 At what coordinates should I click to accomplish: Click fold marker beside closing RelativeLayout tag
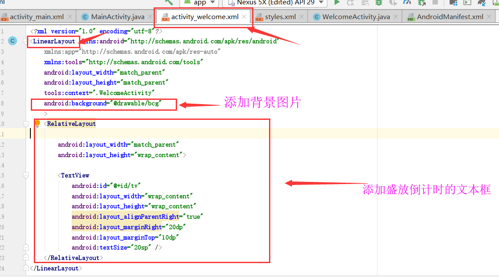tap(26, 257)
